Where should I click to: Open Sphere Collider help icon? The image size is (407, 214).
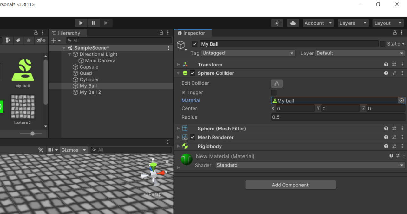(386, 73)
